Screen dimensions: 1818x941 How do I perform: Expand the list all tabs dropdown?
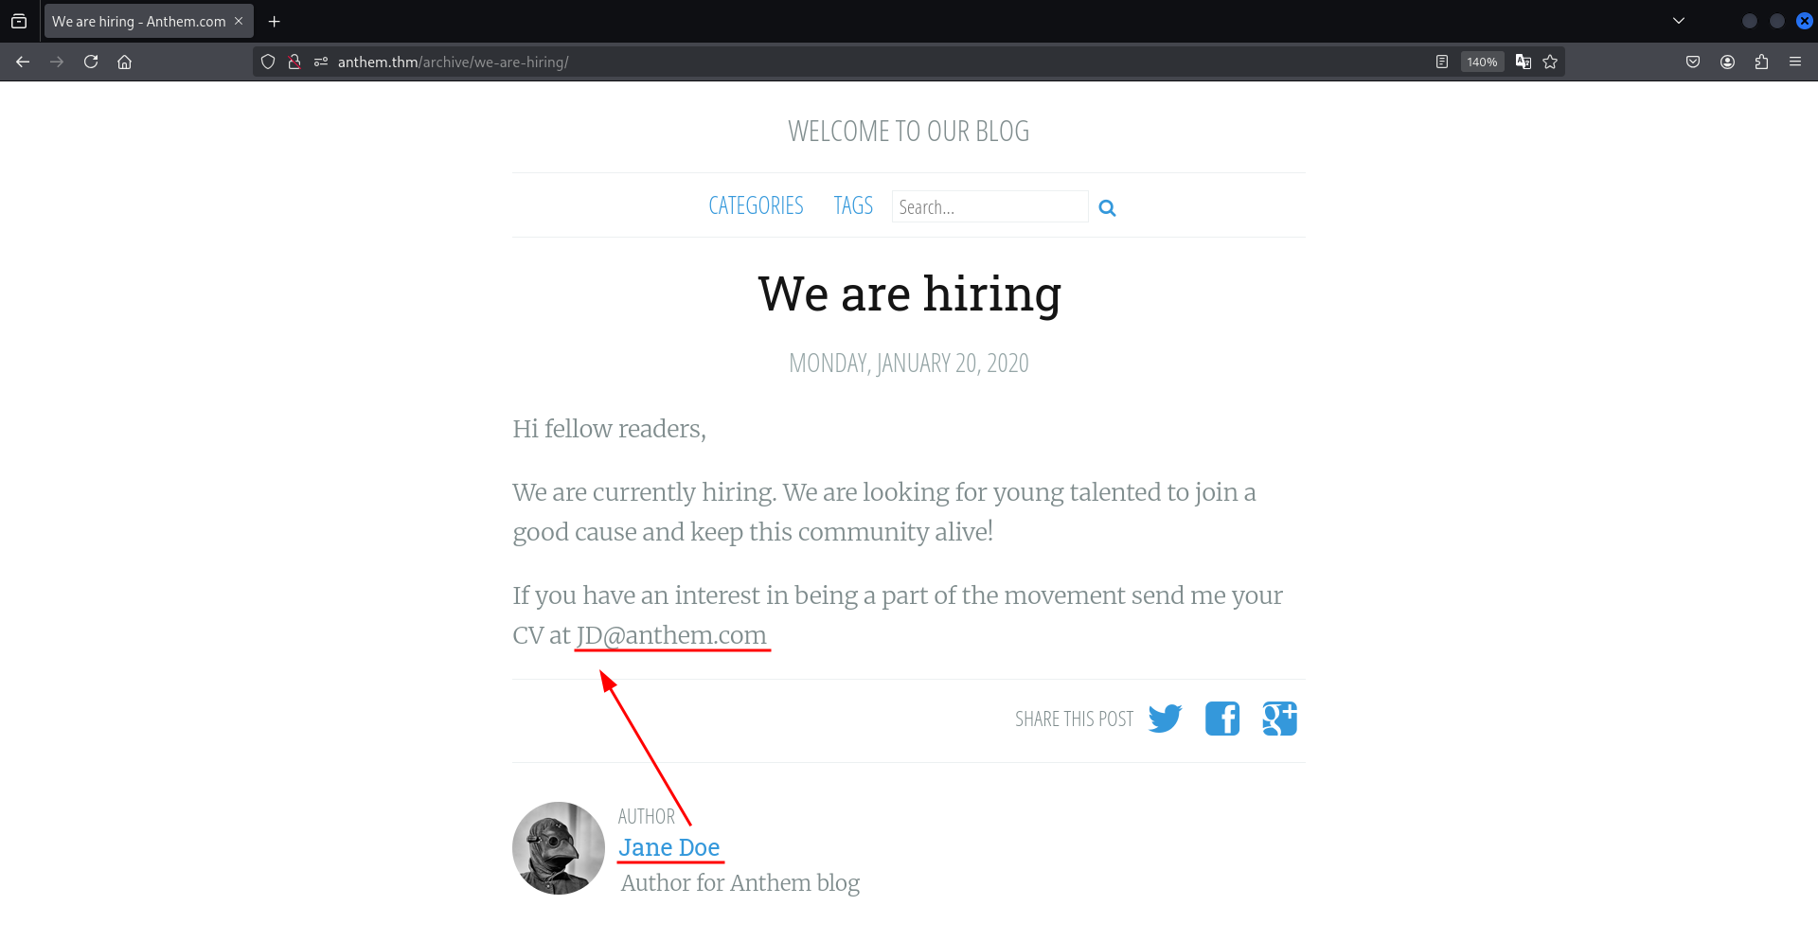pyautogui.click(x=1679, y=21)
